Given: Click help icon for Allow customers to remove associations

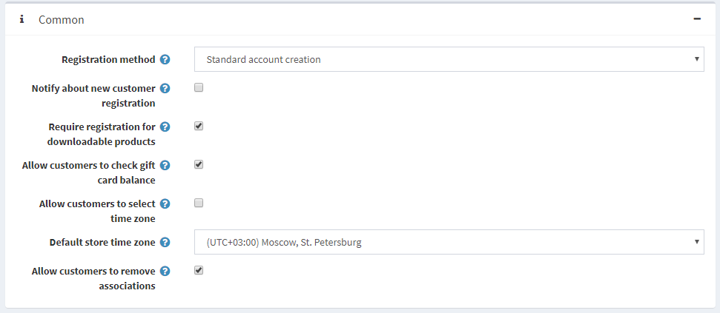Looking at the screenshot, I should 165,271.
